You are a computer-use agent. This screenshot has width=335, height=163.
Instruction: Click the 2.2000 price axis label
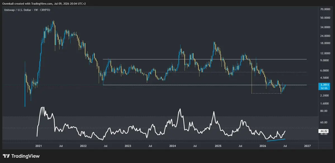click(325, 96)
